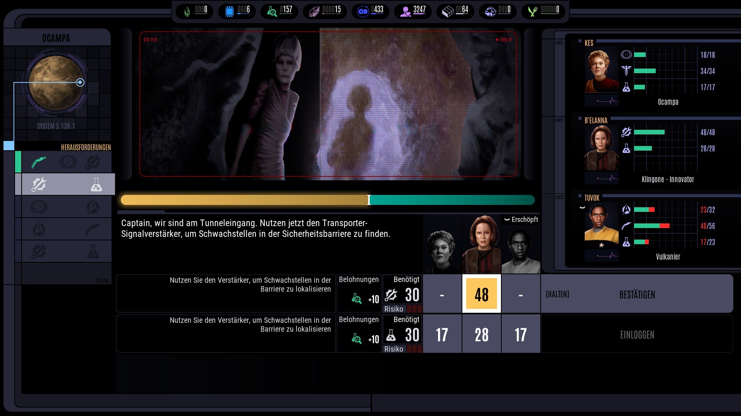
Task: Select the fifth challenge row with dimmed flask
Action: pyautogui.click(x=64, y=252)
